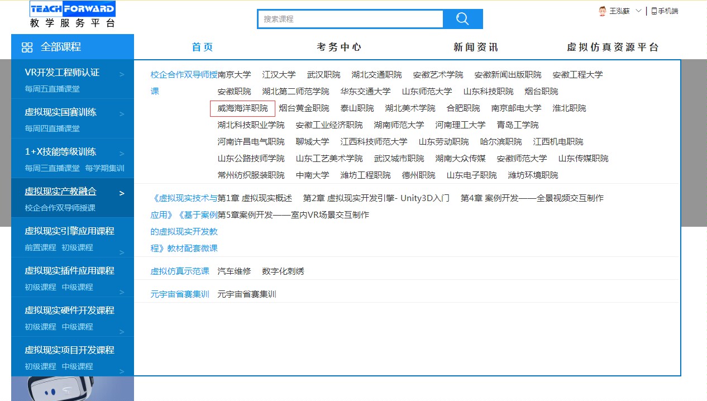This screenshot has height=401, width=707.
Task: Select 虚拟现实引擎应用课程 in the sidebar
Action: [x=69, y=231]
